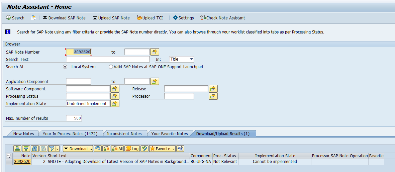Open multiple selection for Release
Viewport: 395px width, 172px height.
pyautogui.click(x=213, y=89)
